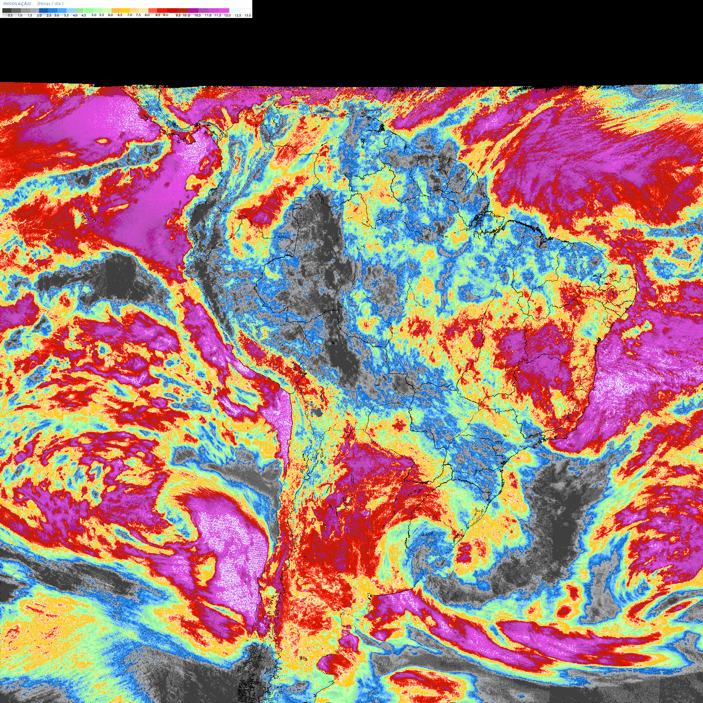Click the '(Horas / dia)' units label

[x=50, y=4]
